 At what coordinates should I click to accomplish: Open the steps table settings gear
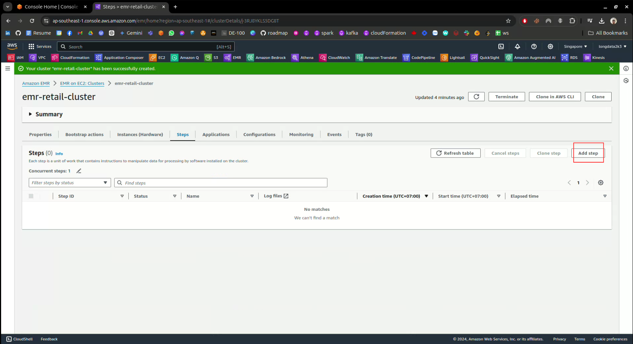pyautogui.click(x=601, y=183)
